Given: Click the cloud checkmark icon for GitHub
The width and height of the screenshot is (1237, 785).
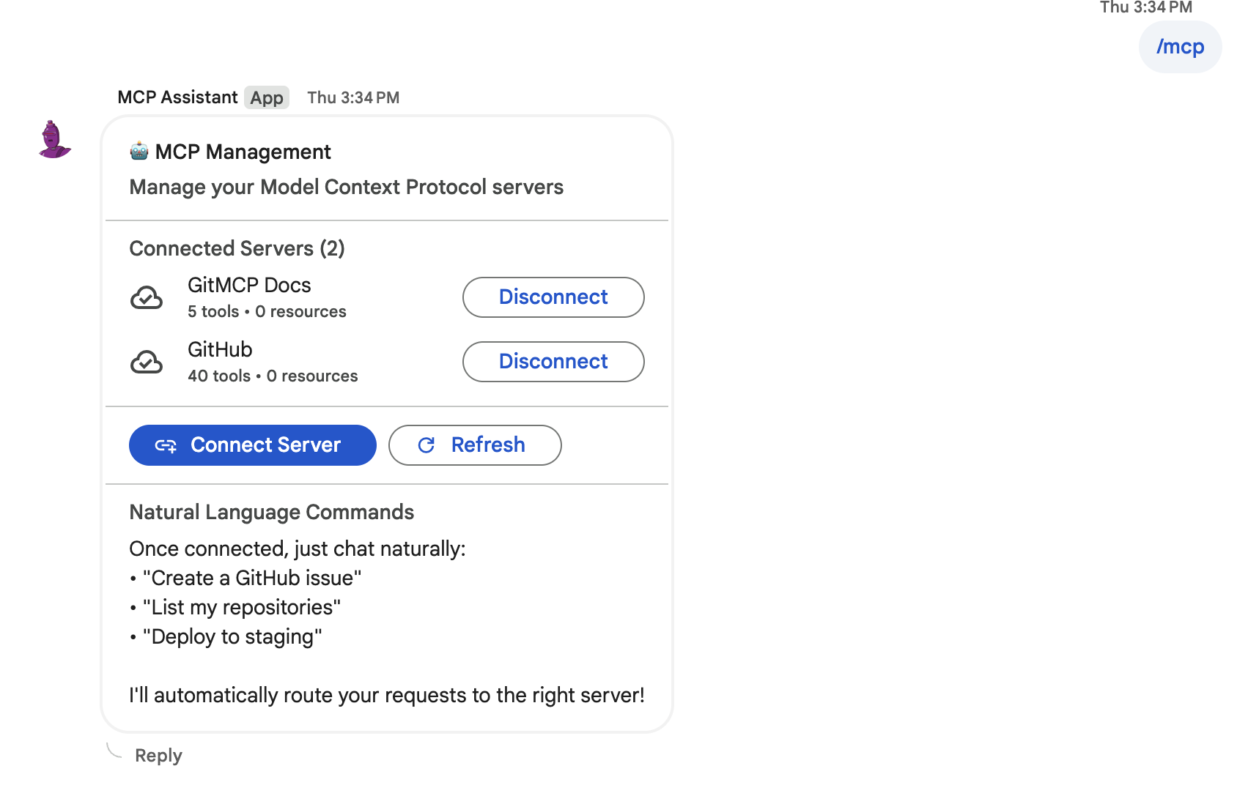Looking at the screenshot, I should (147, 362).
